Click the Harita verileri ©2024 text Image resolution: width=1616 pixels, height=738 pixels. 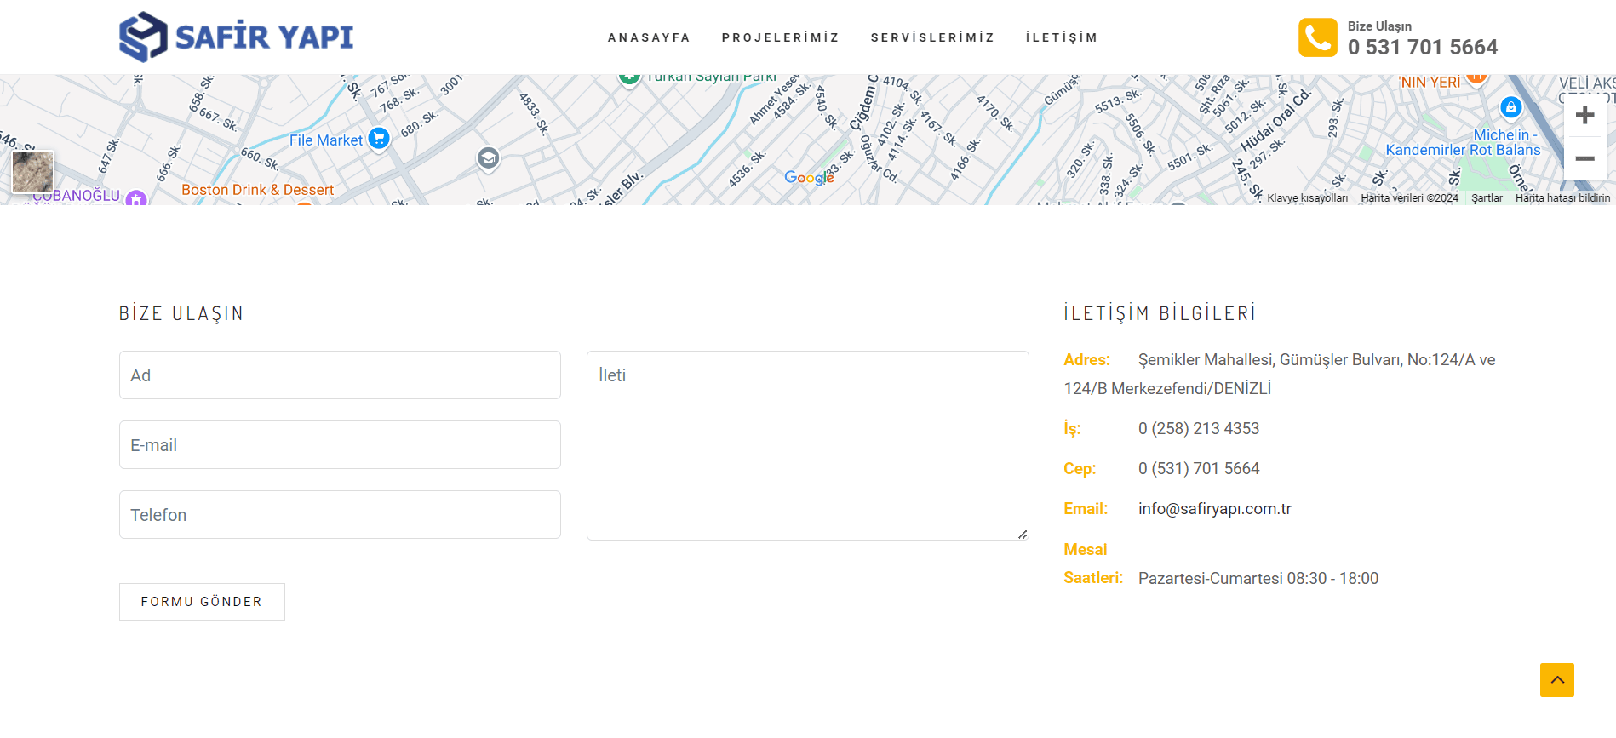(x=1409, y=198)
